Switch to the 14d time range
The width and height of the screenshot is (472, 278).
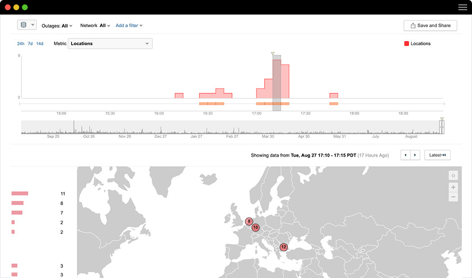(x=39, y=44)
